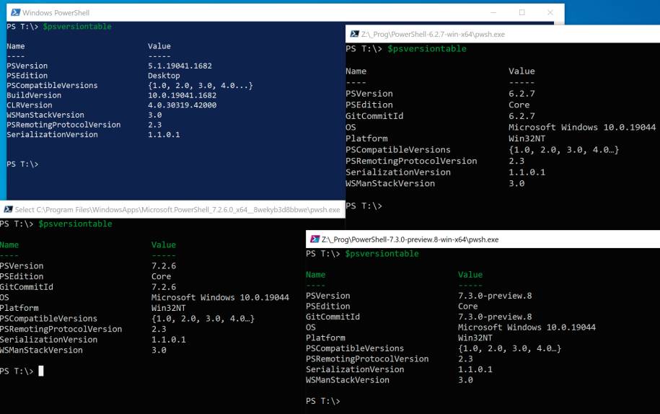
Task: Click the BuildVersion name in Windows PowerShell
Action: tap(34, 95)
